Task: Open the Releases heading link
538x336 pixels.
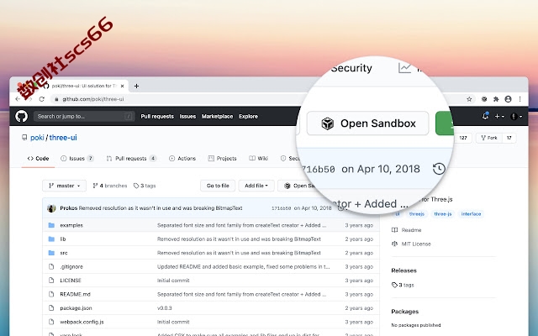Action: click(403, 270)
